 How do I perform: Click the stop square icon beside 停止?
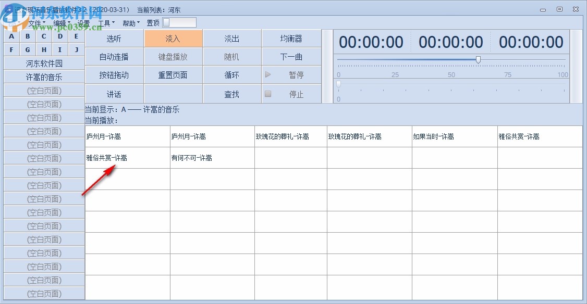pyautogui.click(x=267, y=94)
